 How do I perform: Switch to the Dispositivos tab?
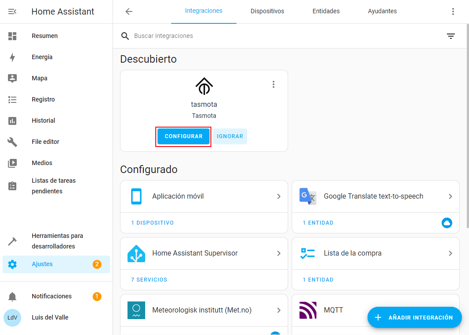[x=267, y=11]
